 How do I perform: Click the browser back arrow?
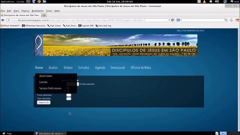3,20
